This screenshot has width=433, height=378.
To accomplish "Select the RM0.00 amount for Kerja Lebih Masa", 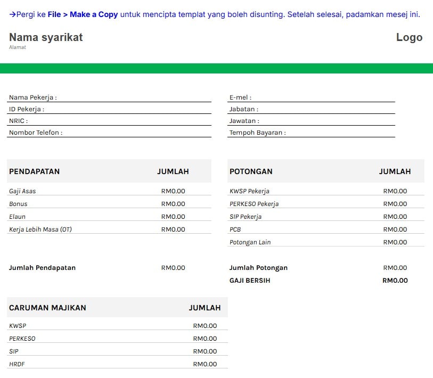I will pos(173,229).
